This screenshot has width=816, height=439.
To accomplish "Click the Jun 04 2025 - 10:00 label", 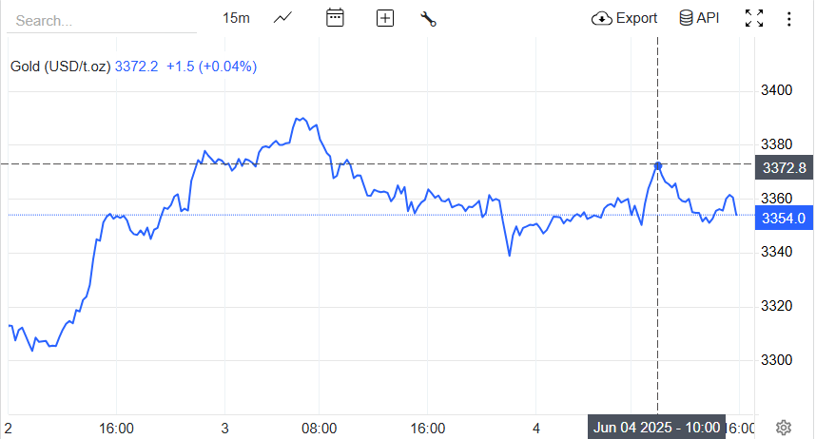I will (x=658, y=428).
